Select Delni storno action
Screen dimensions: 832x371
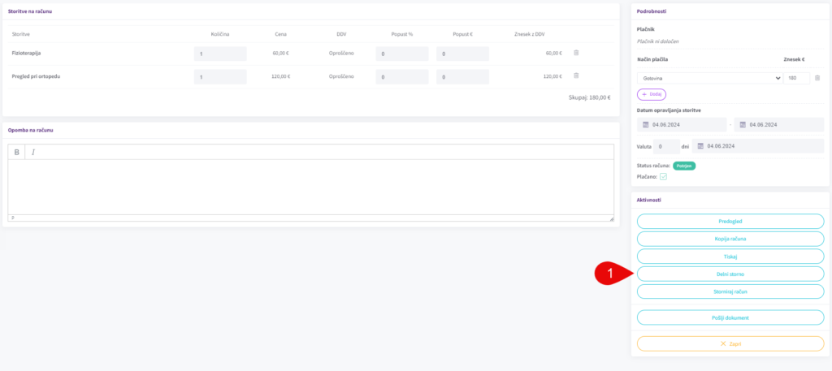pos(730,274)
